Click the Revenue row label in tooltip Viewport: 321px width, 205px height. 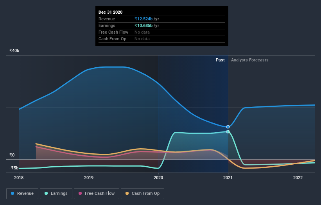[107, 19]
